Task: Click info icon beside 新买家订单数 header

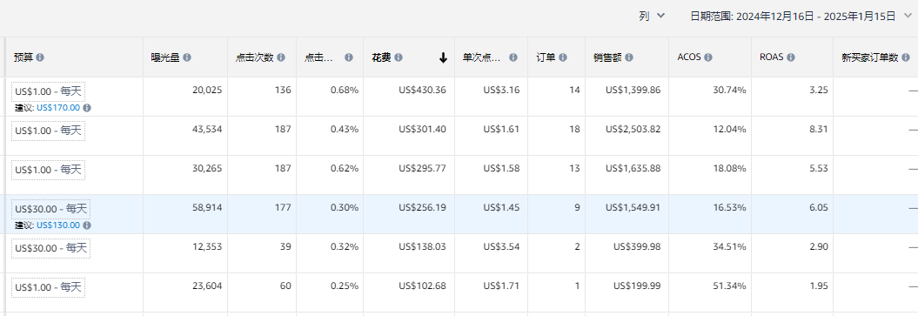Action: pyautogui.click(x=906, y=57)
